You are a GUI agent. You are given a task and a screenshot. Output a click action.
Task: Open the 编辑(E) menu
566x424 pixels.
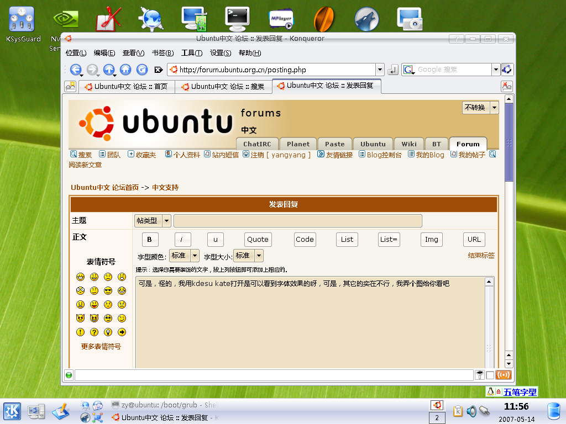[104, 53]
